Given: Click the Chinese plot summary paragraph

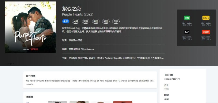Looking at the screenshot, I should [112, 30].
